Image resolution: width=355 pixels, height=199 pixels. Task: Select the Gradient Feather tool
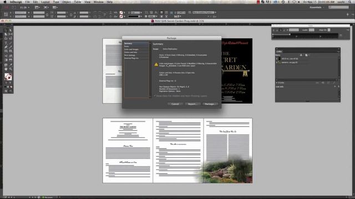[x=11, y=60]
